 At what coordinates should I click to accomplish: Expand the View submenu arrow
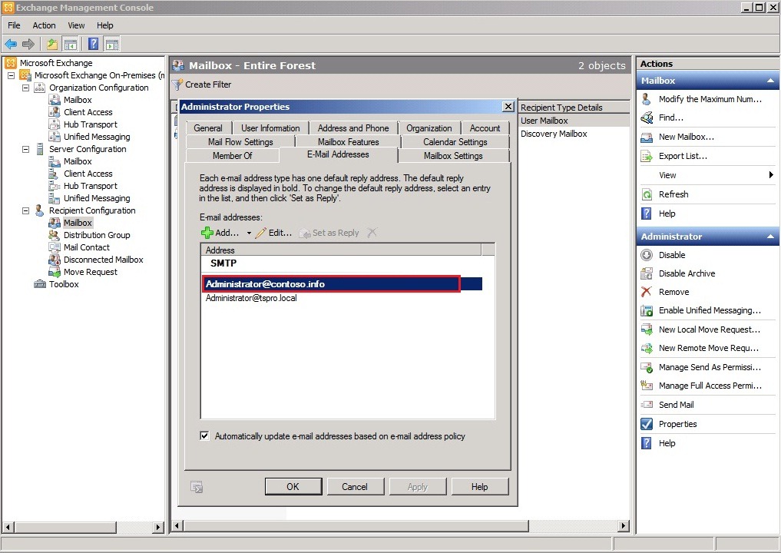tap(770, 175)
